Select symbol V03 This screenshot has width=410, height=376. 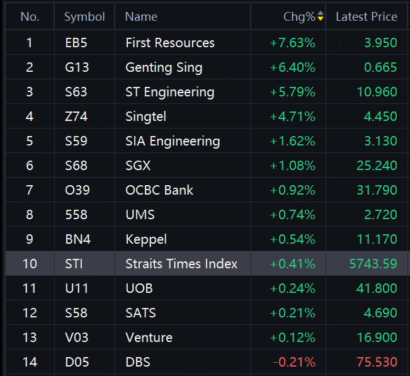coord(77,338)
